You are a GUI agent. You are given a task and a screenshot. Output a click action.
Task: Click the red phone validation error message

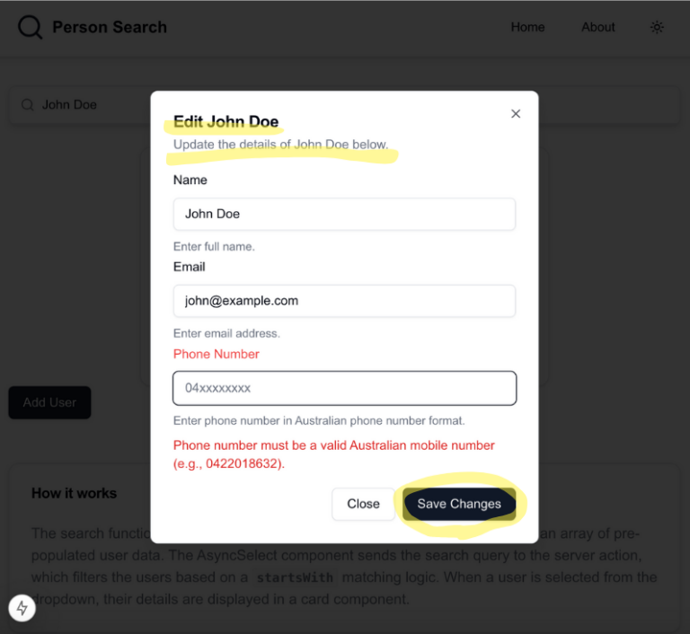coord(334,454)
